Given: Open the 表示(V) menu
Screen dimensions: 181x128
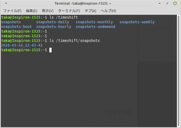Looking at the screenshot, I should click(47, 11).
